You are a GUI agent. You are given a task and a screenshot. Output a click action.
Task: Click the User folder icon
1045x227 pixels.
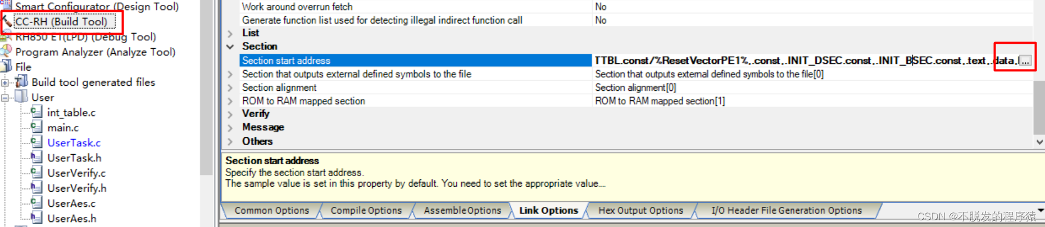[21, 97]
